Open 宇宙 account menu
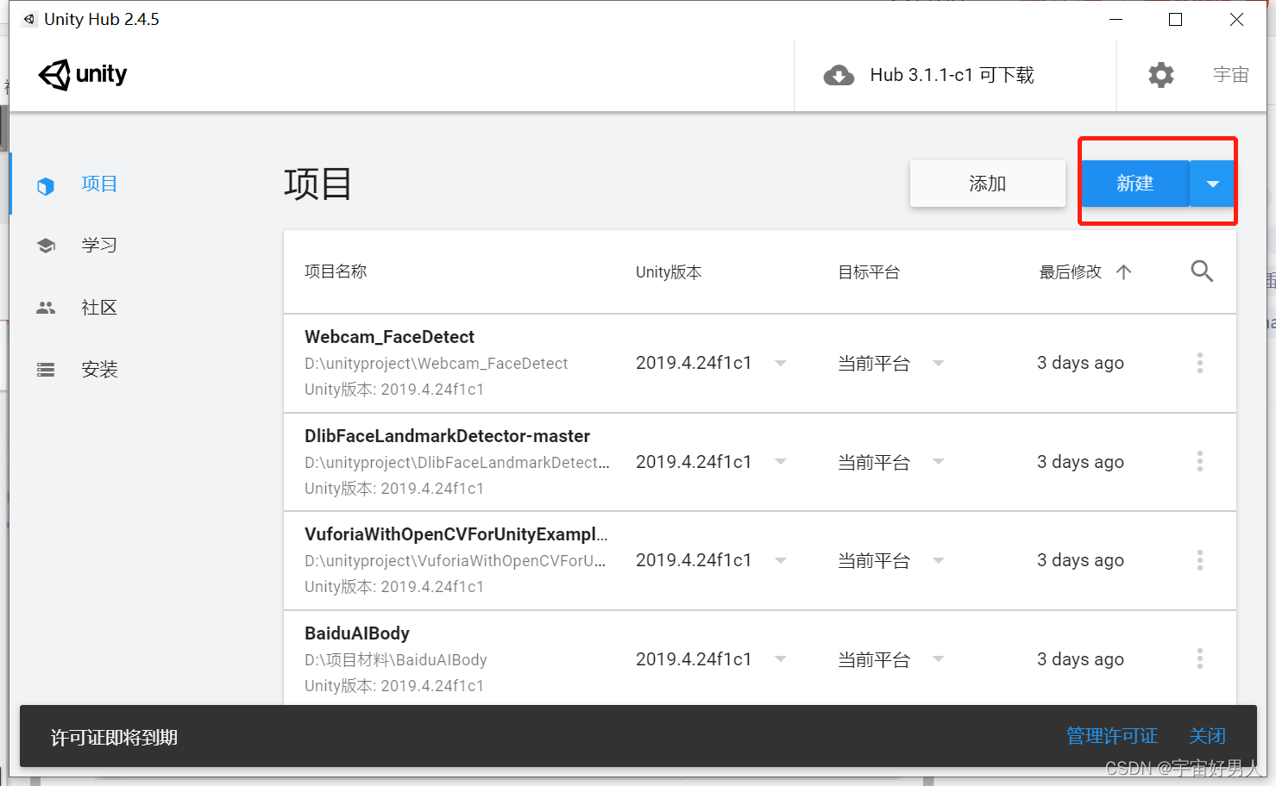Screen dimensions: 1276x786 [x=1230, y=75]
